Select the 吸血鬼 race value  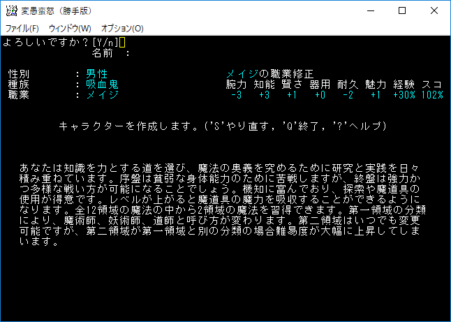pyautogui.click(x=102, y=84)
